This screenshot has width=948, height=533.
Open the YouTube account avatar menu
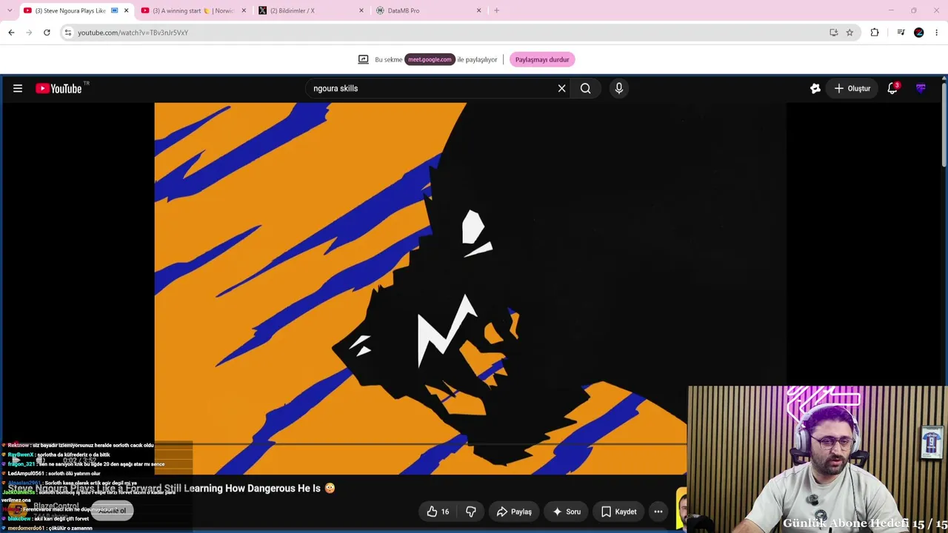(x=921, y=89)
